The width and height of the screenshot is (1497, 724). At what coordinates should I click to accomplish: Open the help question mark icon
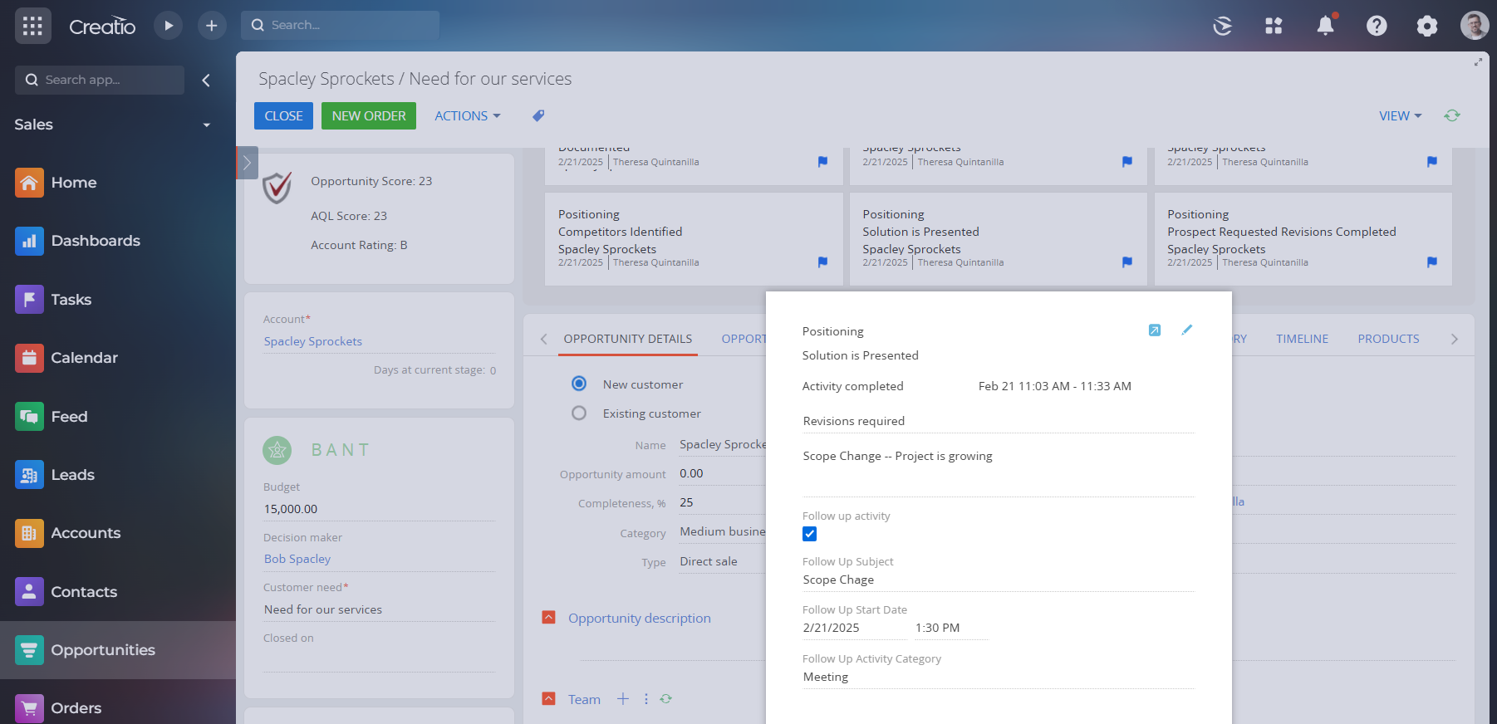tap(1377, 26)
